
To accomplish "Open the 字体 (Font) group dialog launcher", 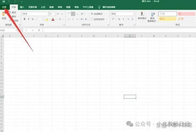I will click(x=64, y=25).
